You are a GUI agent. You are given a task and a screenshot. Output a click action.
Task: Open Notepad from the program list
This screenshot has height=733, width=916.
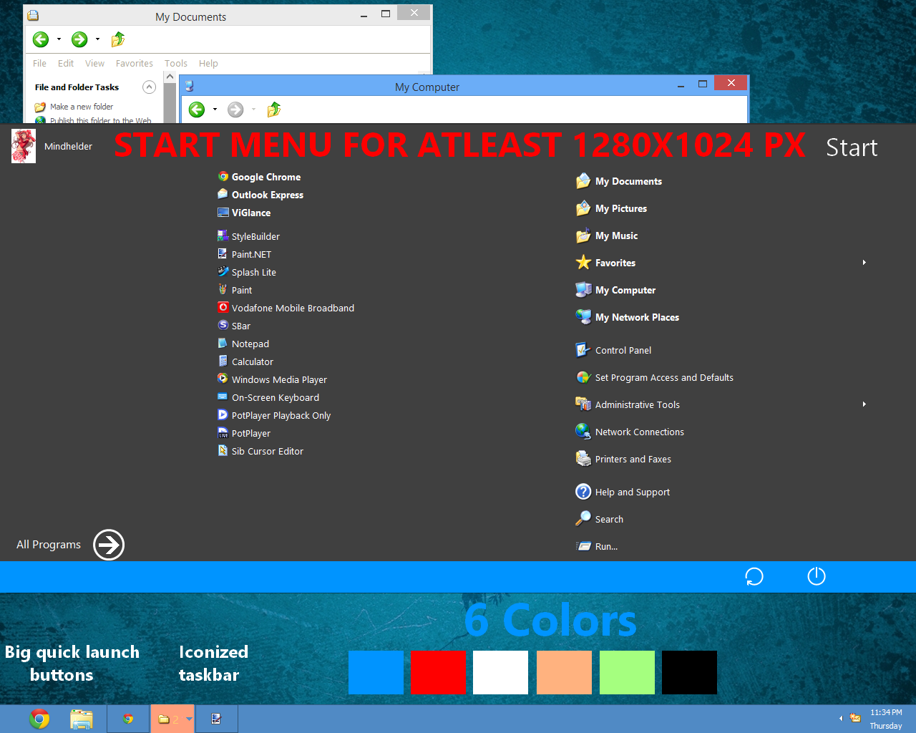[243, 344]
